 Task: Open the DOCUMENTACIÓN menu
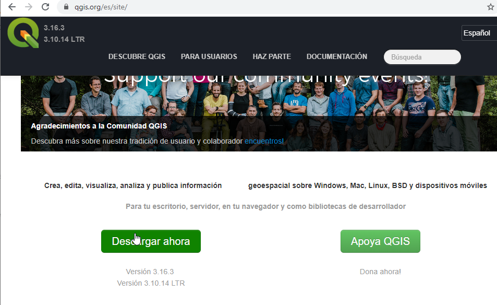[336, 56]
